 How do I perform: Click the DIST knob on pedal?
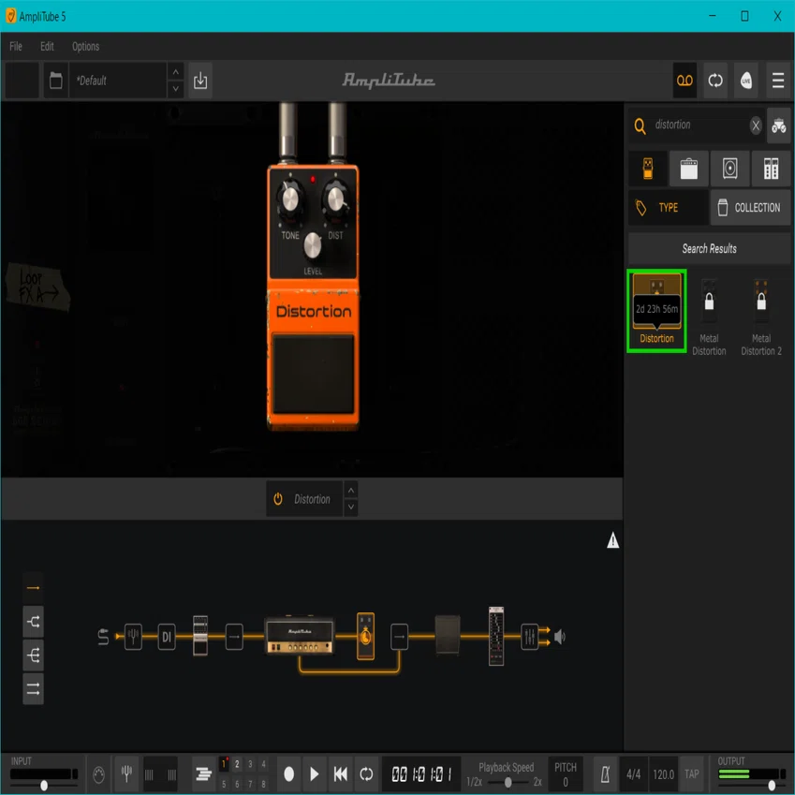click(335, 200)
